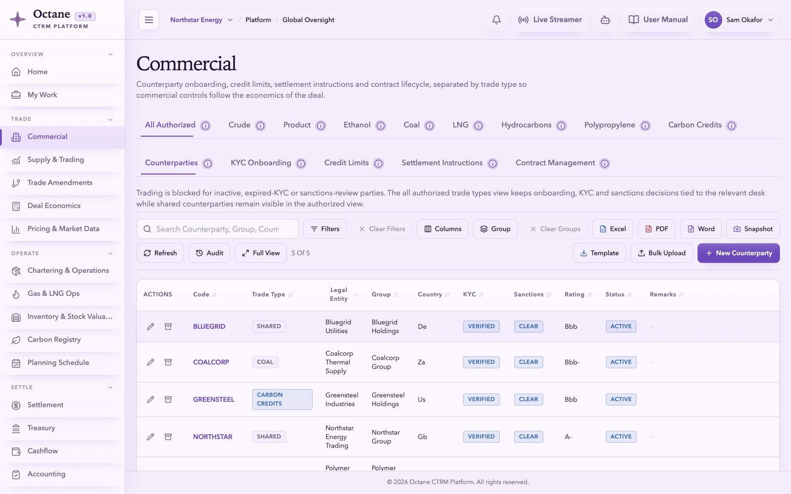791x494 pixels.
Task: Edit the NORTHSTAR row pencil icon
Action: click(x=151, y=437)
